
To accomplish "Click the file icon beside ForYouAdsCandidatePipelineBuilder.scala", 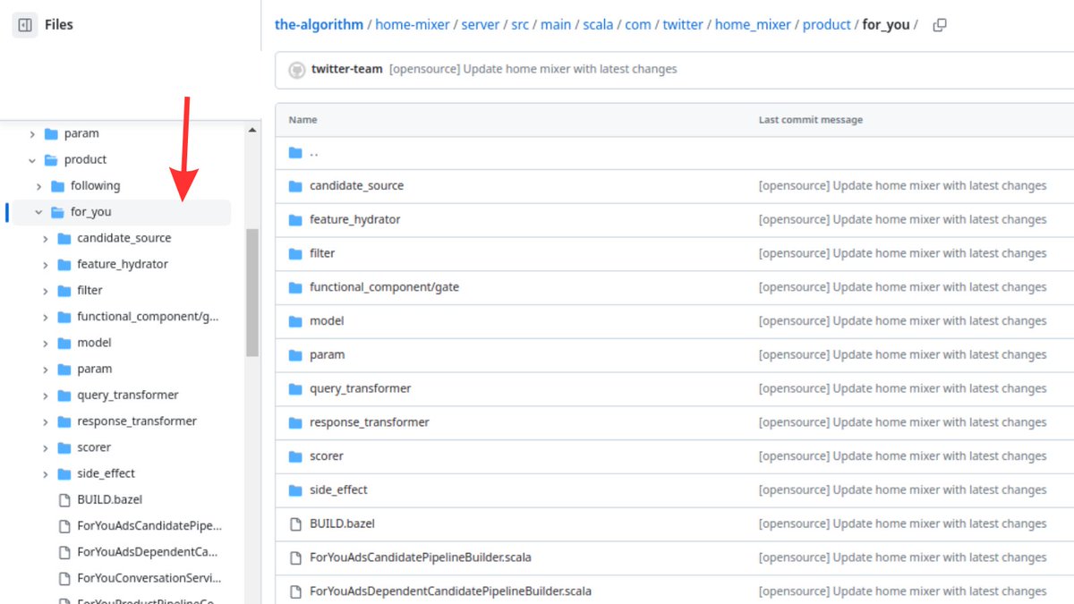I will (295, 557).
